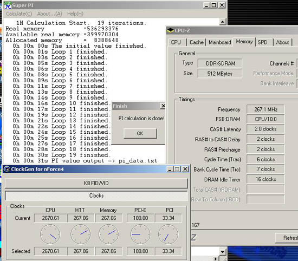The width and height of the screenshot is (298, 261).
Task: Open the About tab in CPU-Z
Action: click(x=282, y=42)
